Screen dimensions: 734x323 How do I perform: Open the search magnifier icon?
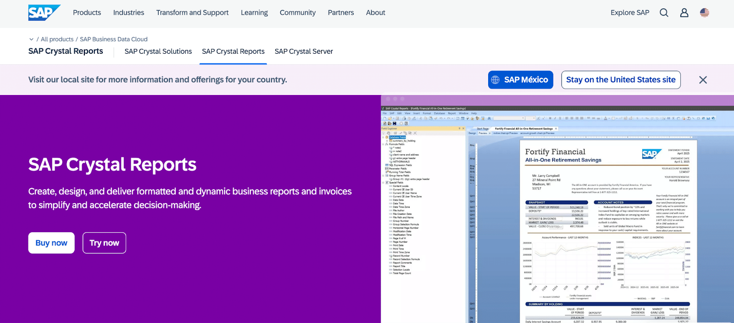(664, 13)
